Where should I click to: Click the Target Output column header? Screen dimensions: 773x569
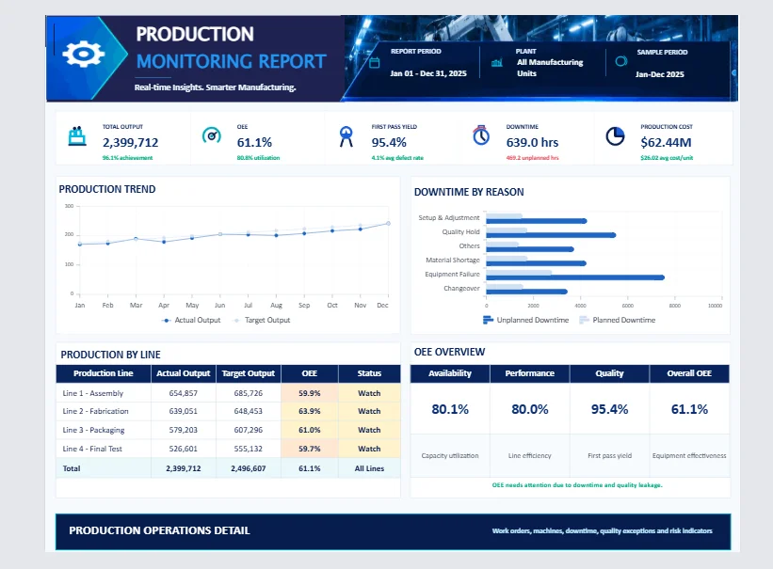[248, 373]
